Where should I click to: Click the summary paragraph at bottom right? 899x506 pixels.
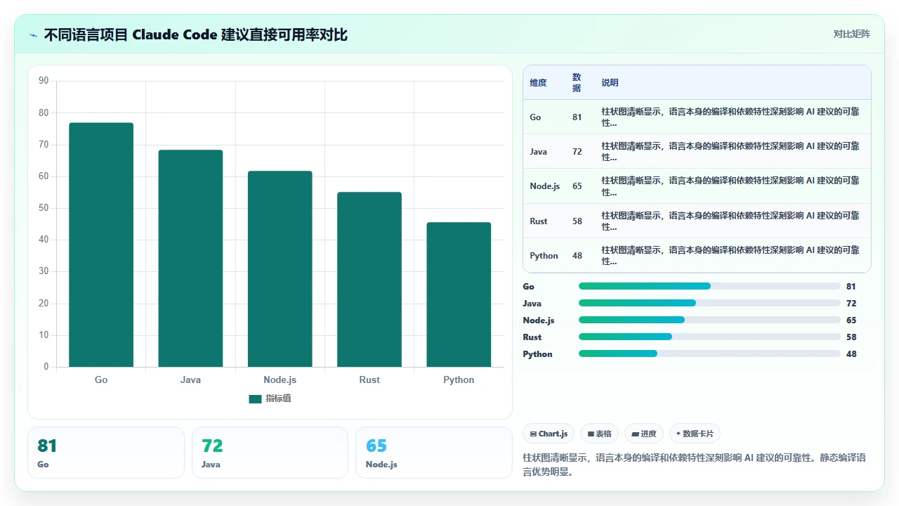point(695,465)
